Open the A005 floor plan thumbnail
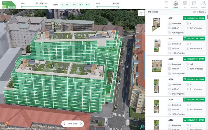 click(156, 107)
